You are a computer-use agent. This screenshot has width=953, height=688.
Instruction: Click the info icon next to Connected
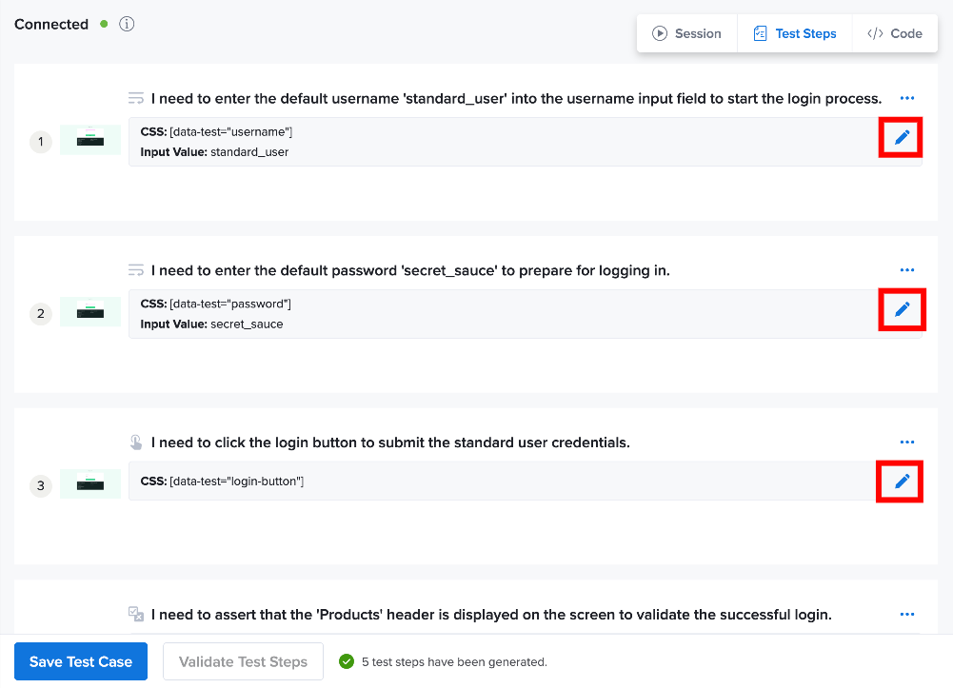(127, 25)
